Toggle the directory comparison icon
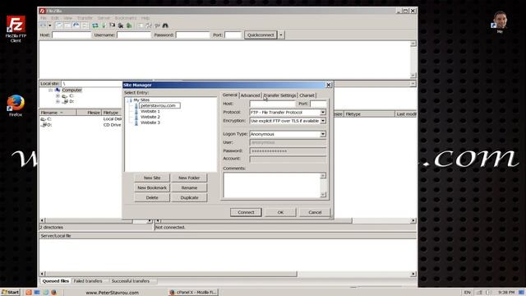 coord(148,25)
